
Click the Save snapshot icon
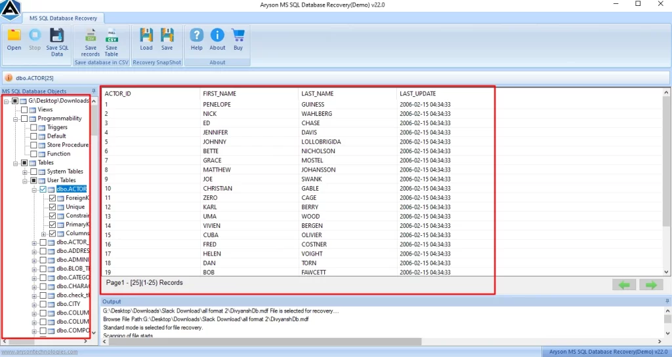[167, 35]
